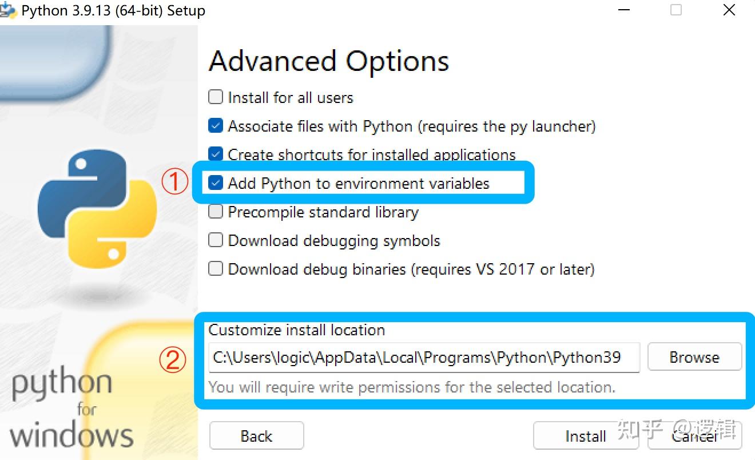
Task: Cancel the Python setup
Action: tap(694, 437)
